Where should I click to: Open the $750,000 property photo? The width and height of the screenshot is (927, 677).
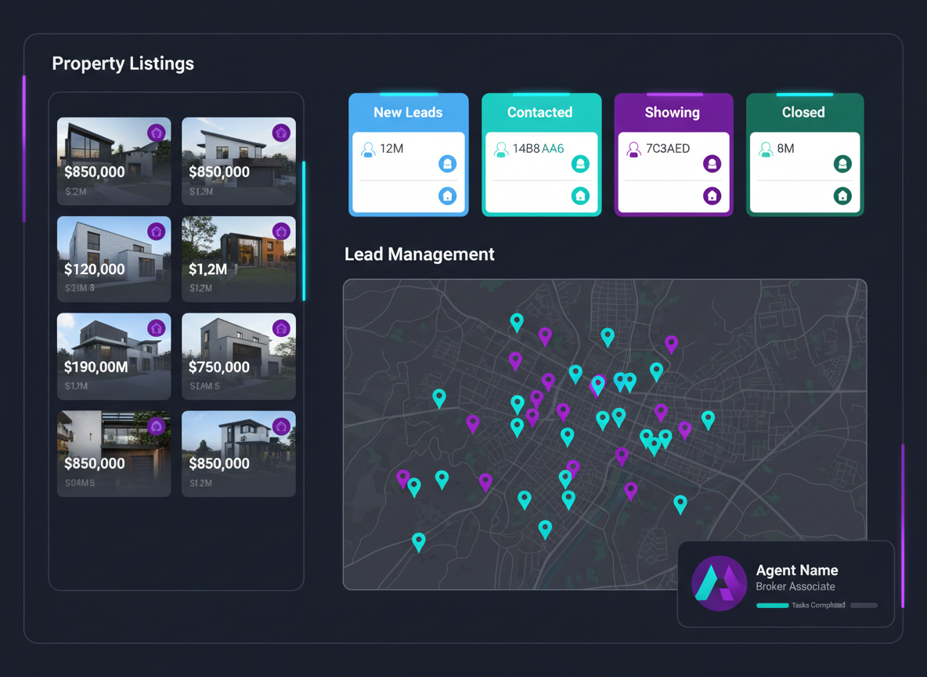tap(239, 357)
